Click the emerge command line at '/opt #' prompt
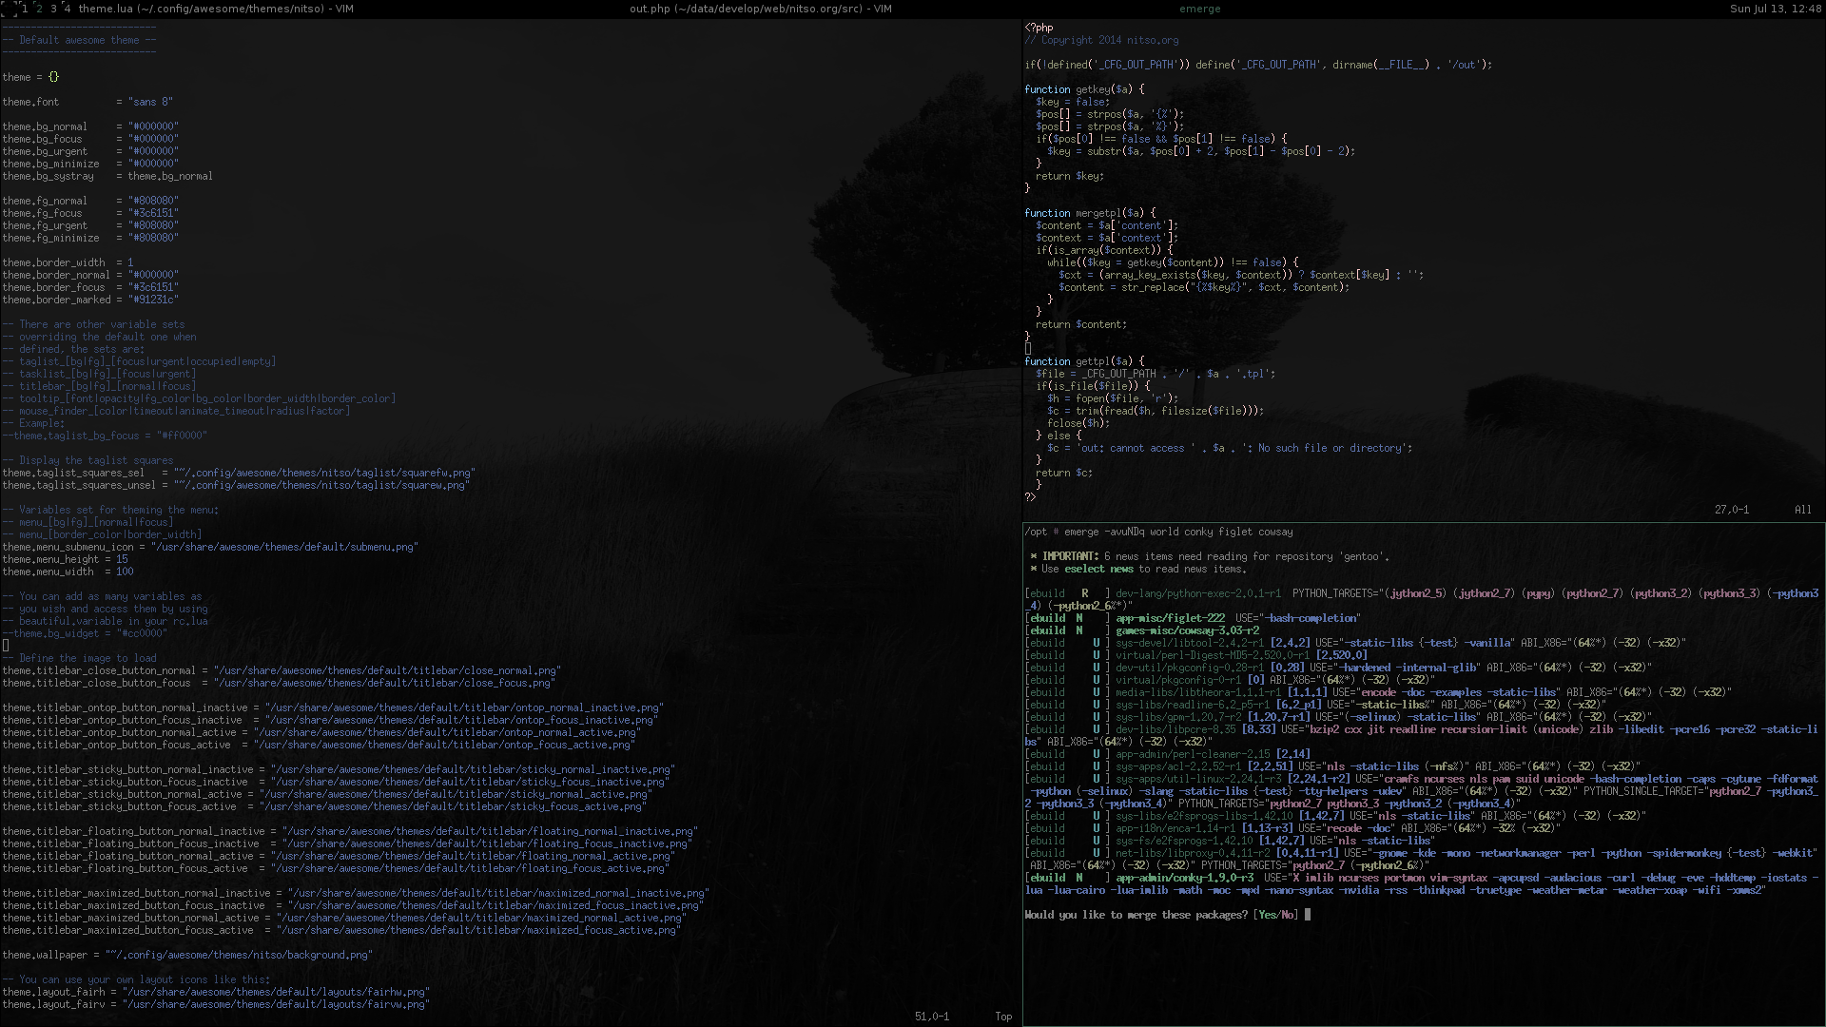 pyautogui.click(x=1158, y=532)
